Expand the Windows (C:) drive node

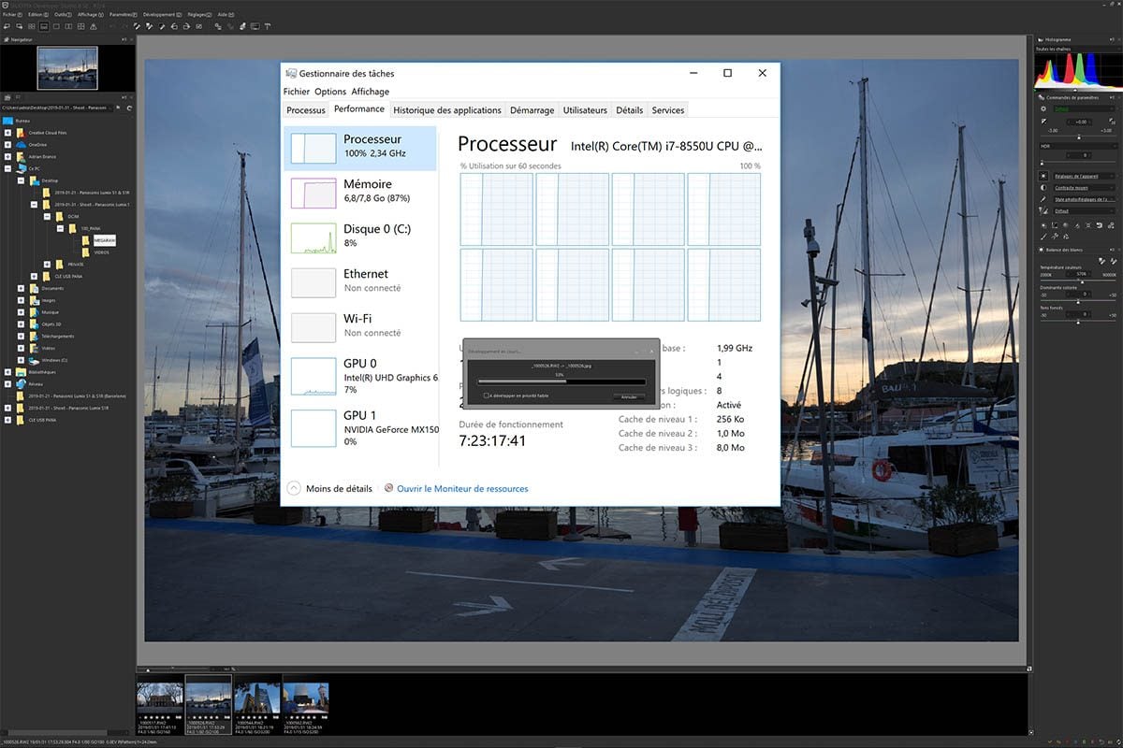pos(21,360)
